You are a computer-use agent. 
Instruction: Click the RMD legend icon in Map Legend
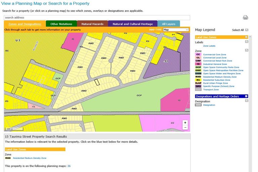click(198, 77)
